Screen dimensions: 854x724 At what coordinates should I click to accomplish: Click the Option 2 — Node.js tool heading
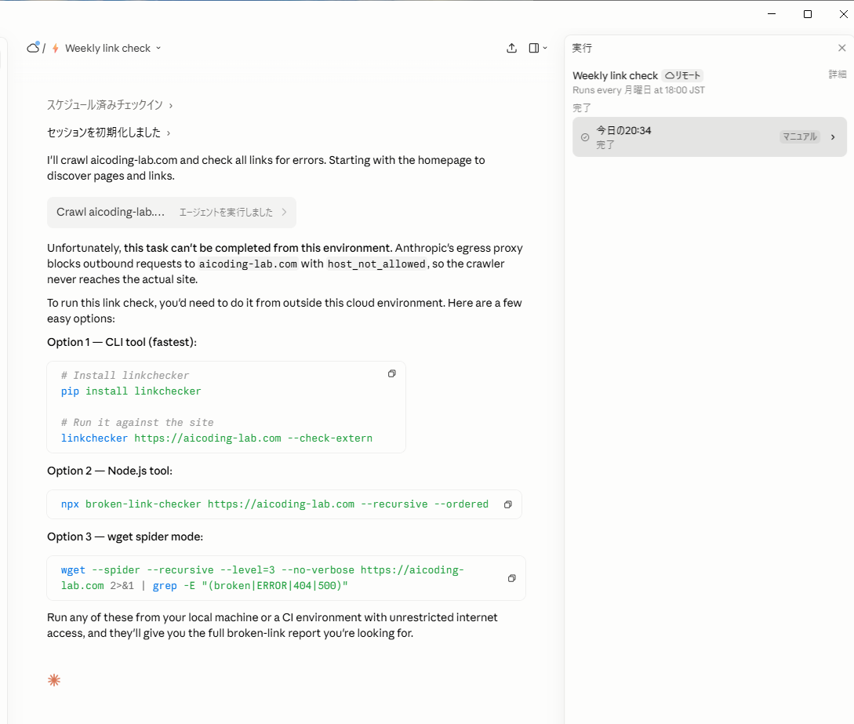click(x=110, y=471)
